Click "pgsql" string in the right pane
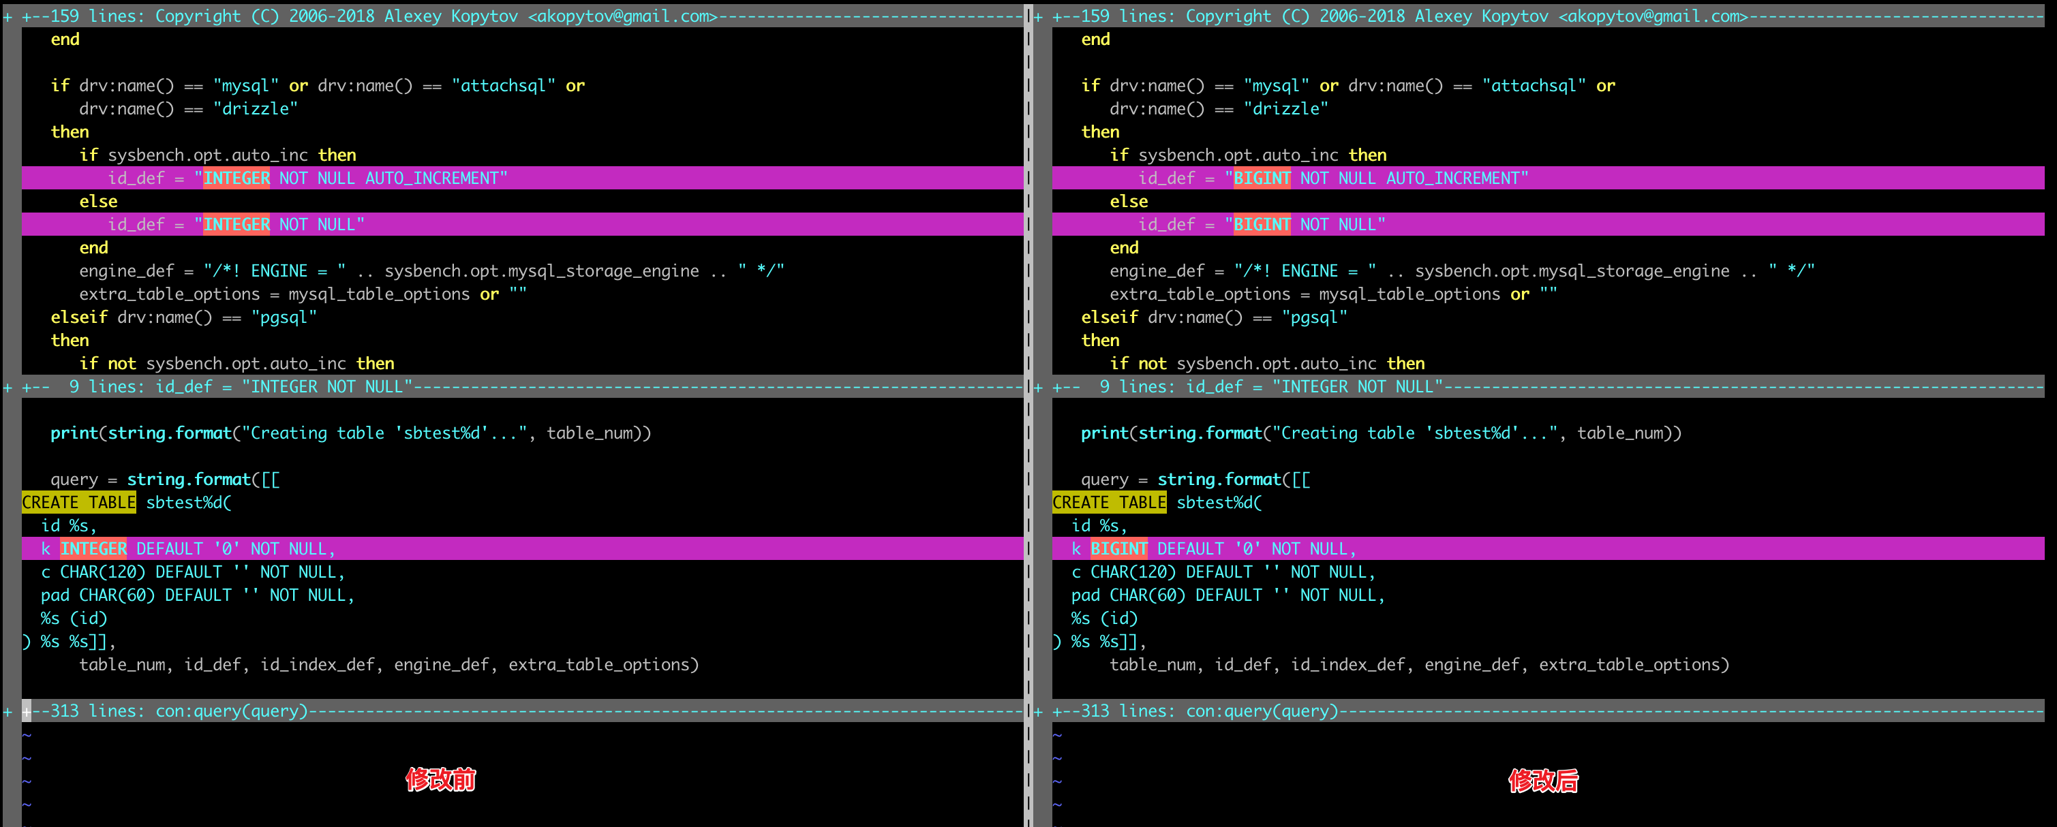Viewport: 2057px width, 827px height. (x=1314, y=317)
